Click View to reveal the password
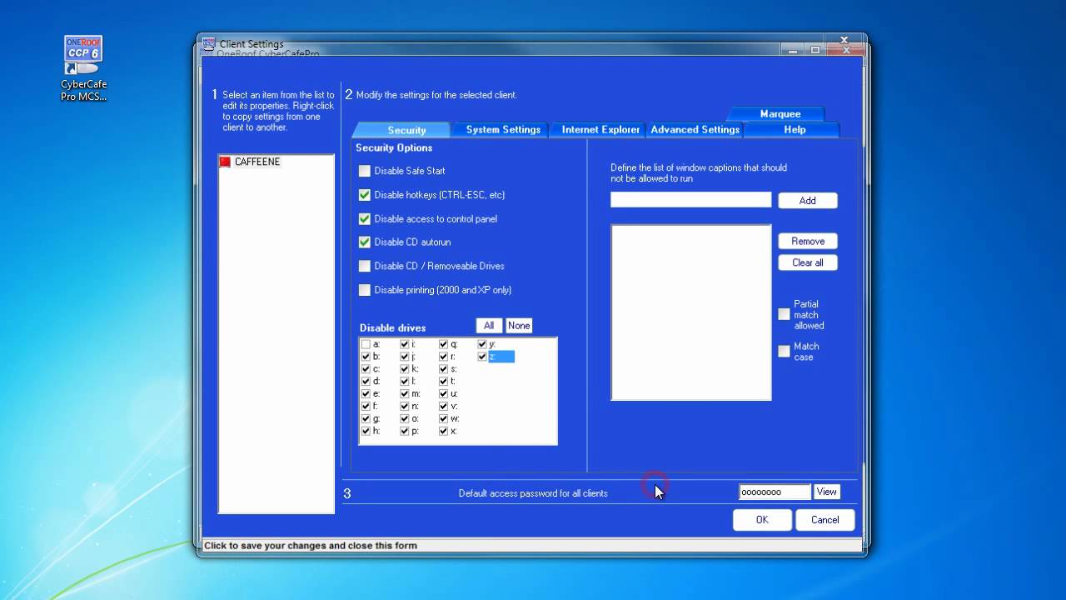1066x600 pixels. pyautogui.click(x=826, y=492)
